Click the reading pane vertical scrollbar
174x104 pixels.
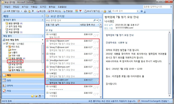pos(169,64)
